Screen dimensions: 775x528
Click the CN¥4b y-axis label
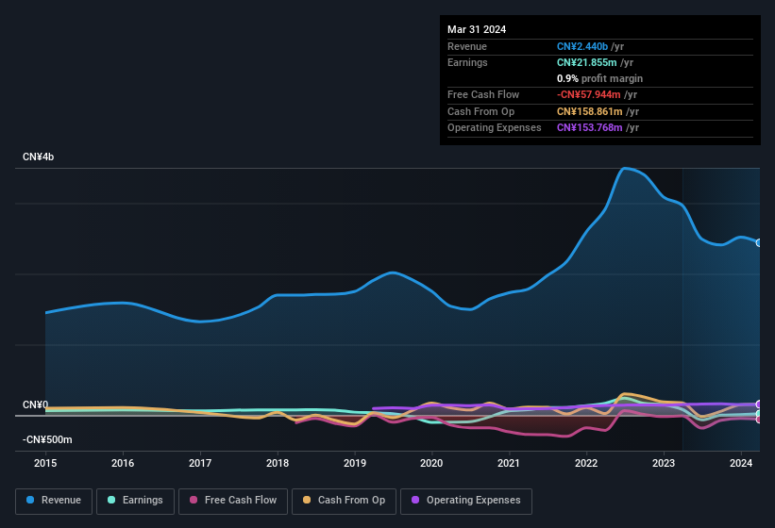click(38, 157)
